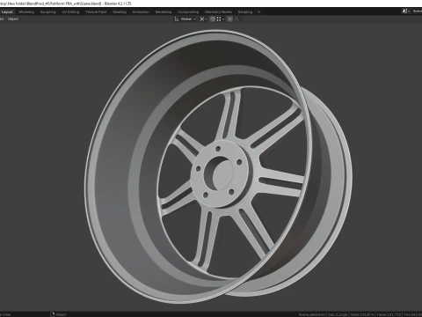This screenshot has width=422, height=317.
Task: Open the transform pivot point dropdown
Action: click(203, 19)
